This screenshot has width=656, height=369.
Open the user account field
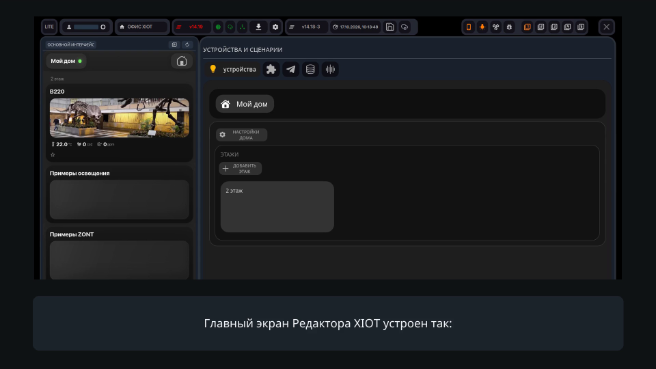[86, 27]
